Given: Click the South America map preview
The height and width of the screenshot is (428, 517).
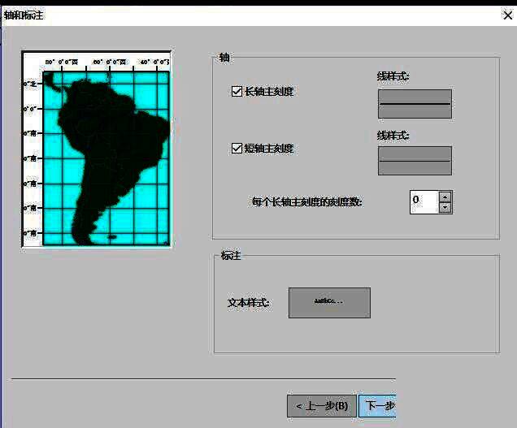Looking at the screenshot, I should click(x=97, y=149).
